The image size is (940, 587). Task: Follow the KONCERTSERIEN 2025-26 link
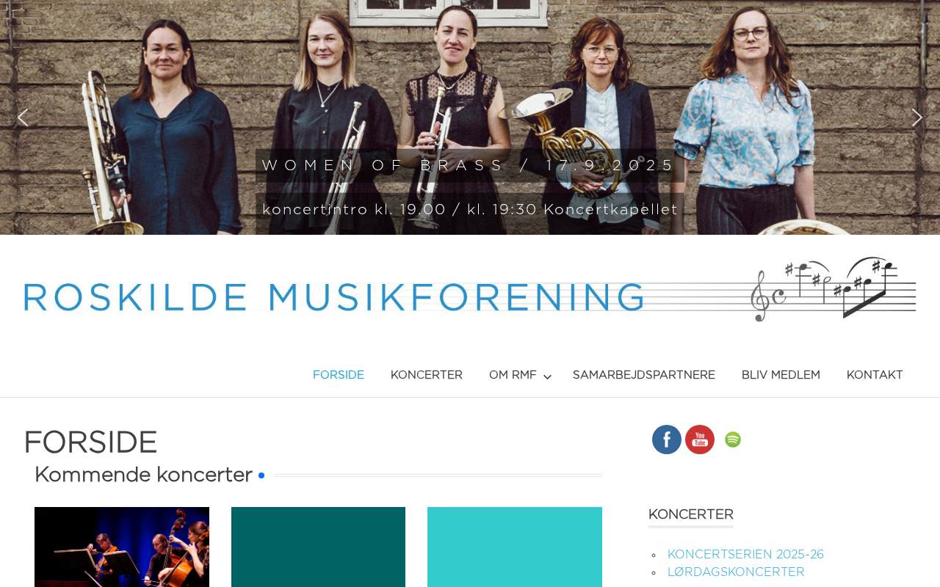pos(745,555)
